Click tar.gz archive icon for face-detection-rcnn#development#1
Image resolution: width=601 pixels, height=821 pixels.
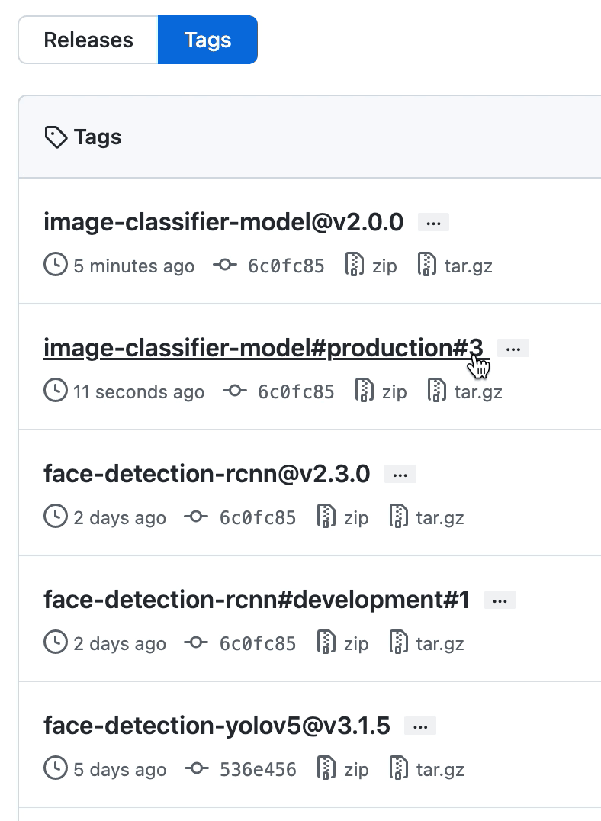coord(399,643)
